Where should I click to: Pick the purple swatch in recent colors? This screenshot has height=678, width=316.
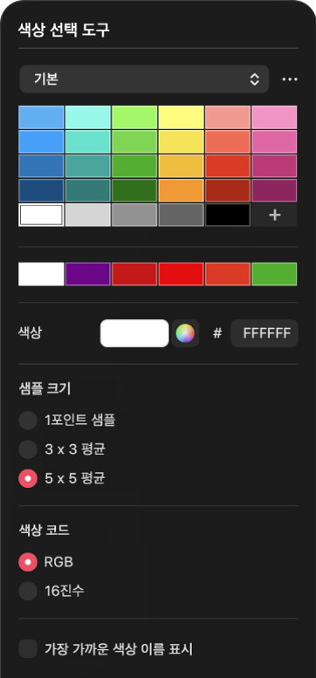click(88, 274)
